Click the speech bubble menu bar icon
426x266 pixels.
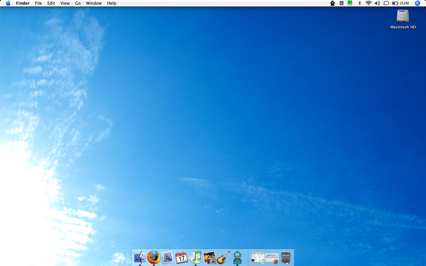386,3
